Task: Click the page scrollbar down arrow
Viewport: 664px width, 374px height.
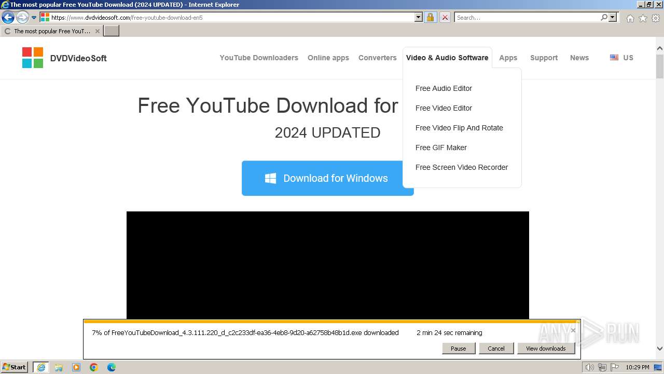Action: 660,349
